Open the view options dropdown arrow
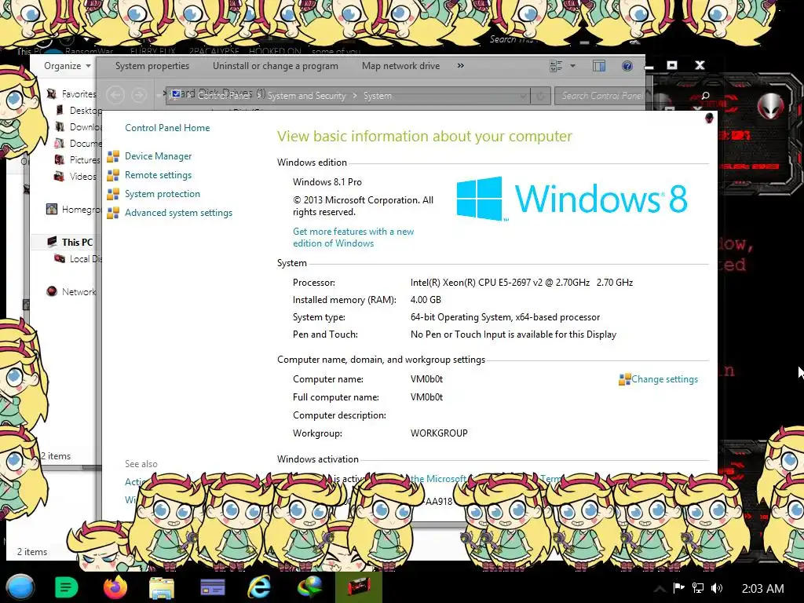 pos(572,66)
